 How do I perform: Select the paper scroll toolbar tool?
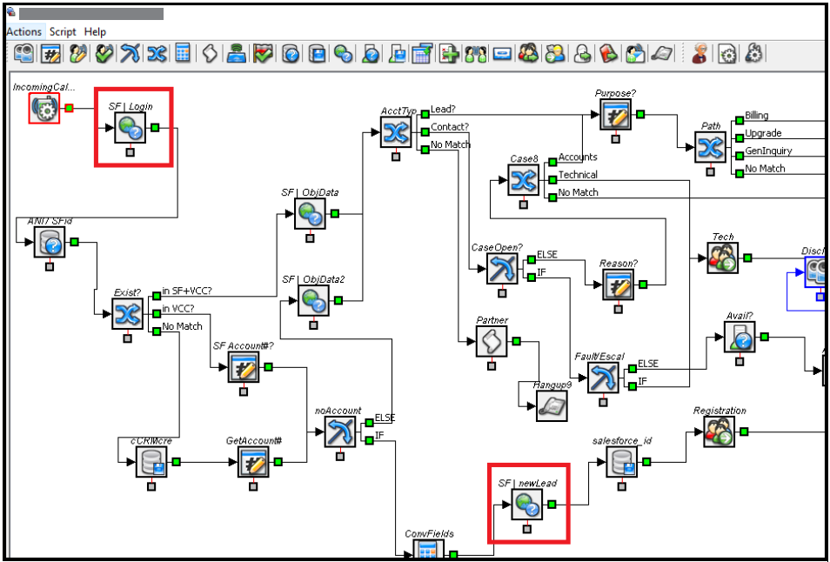tap(211, 53)
